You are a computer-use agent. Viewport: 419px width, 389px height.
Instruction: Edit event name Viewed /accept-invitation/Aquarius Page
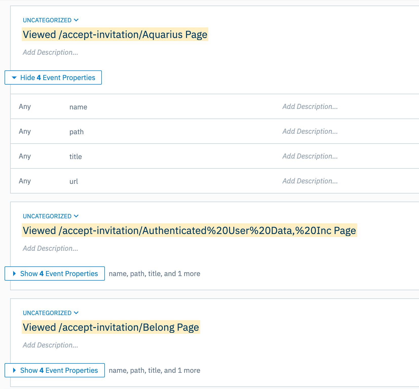point(115,34)
